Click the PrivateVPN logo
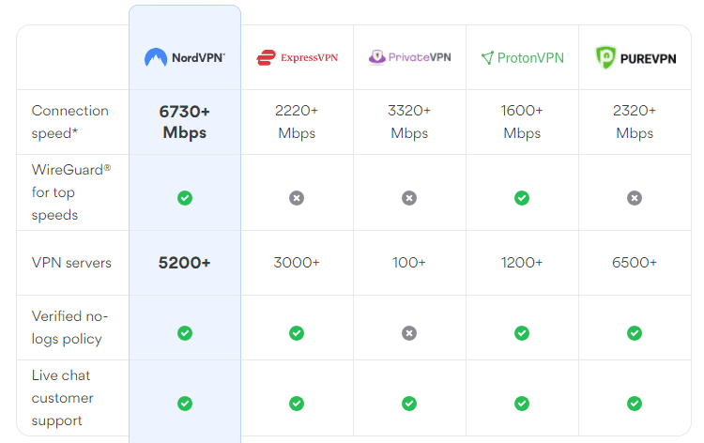This screenshot has width=704, height=443. click(x=409, y=57)
